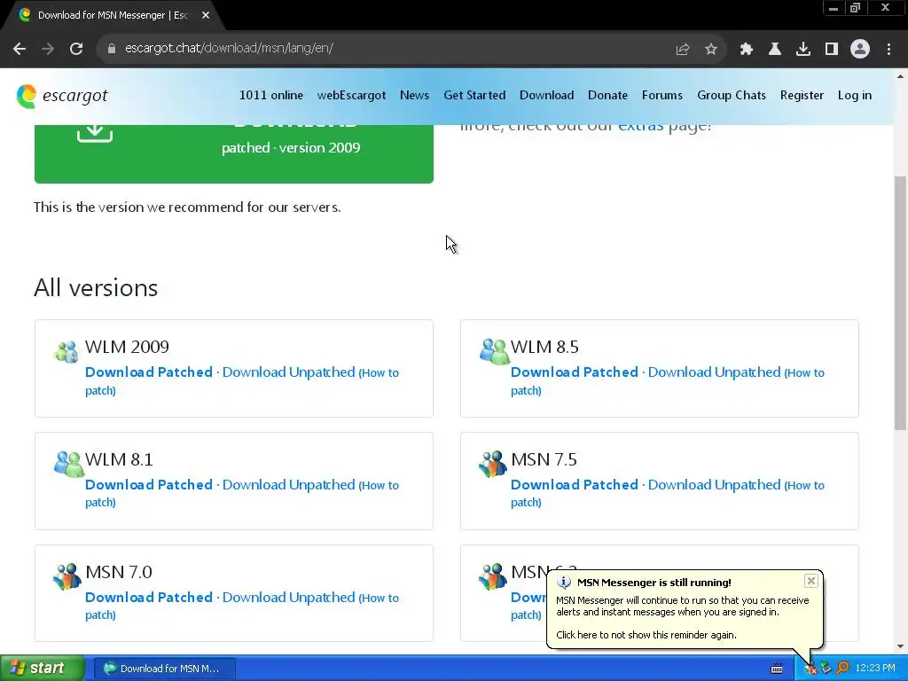The width and height of the screenshot is (908, 681).
Task: Open the extras page link
Action: point(640,126)
